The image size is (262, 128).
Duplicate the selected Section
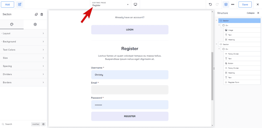click(36, 14)
